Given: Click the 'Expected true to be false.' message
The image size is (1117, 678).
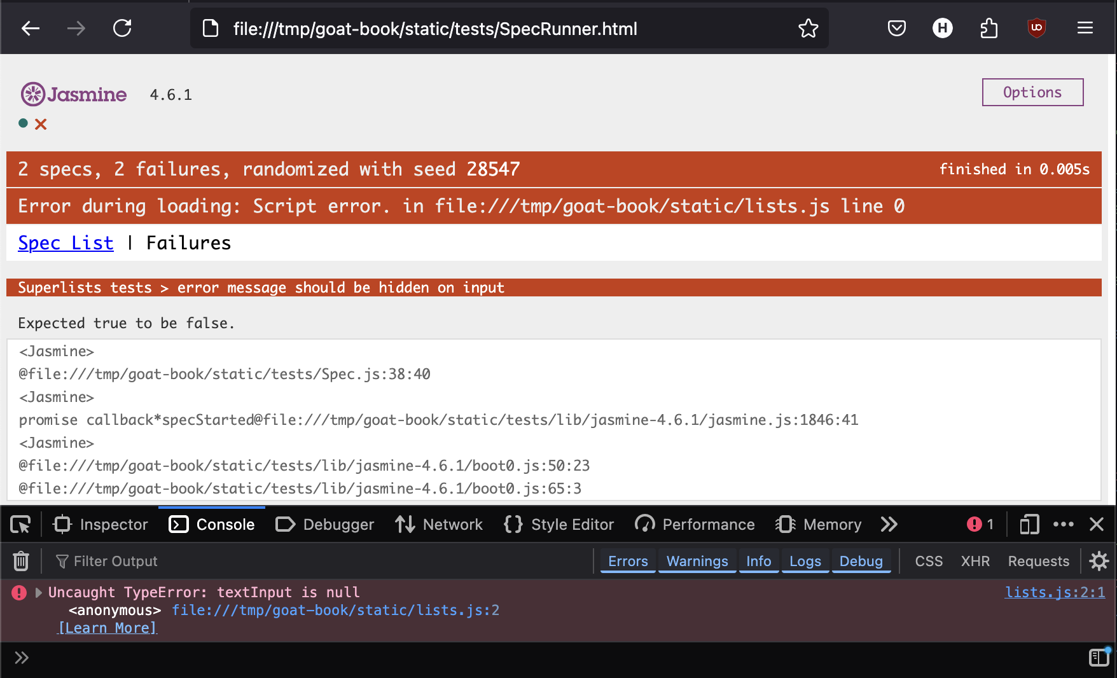Looking at the screenshot, I should point(126,323).
